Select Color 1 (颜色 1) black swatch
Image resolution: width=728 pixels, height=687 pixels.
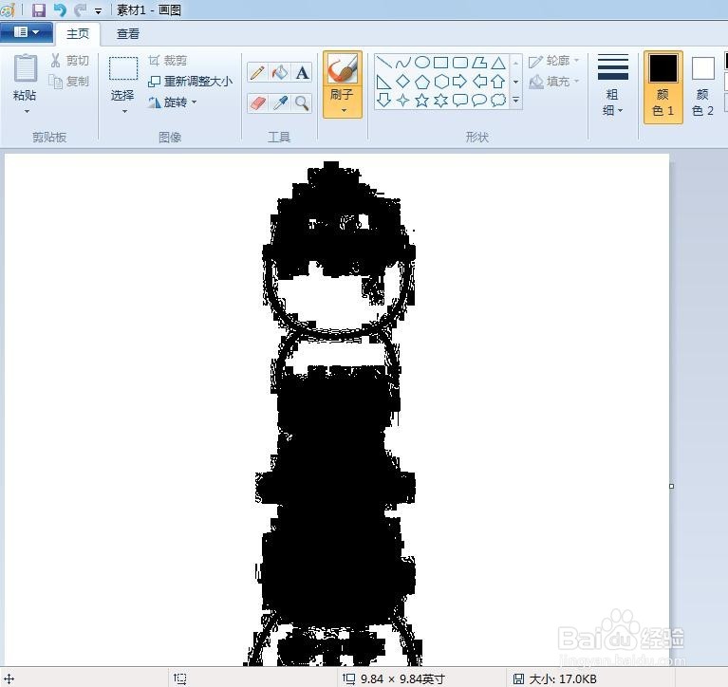663,86
